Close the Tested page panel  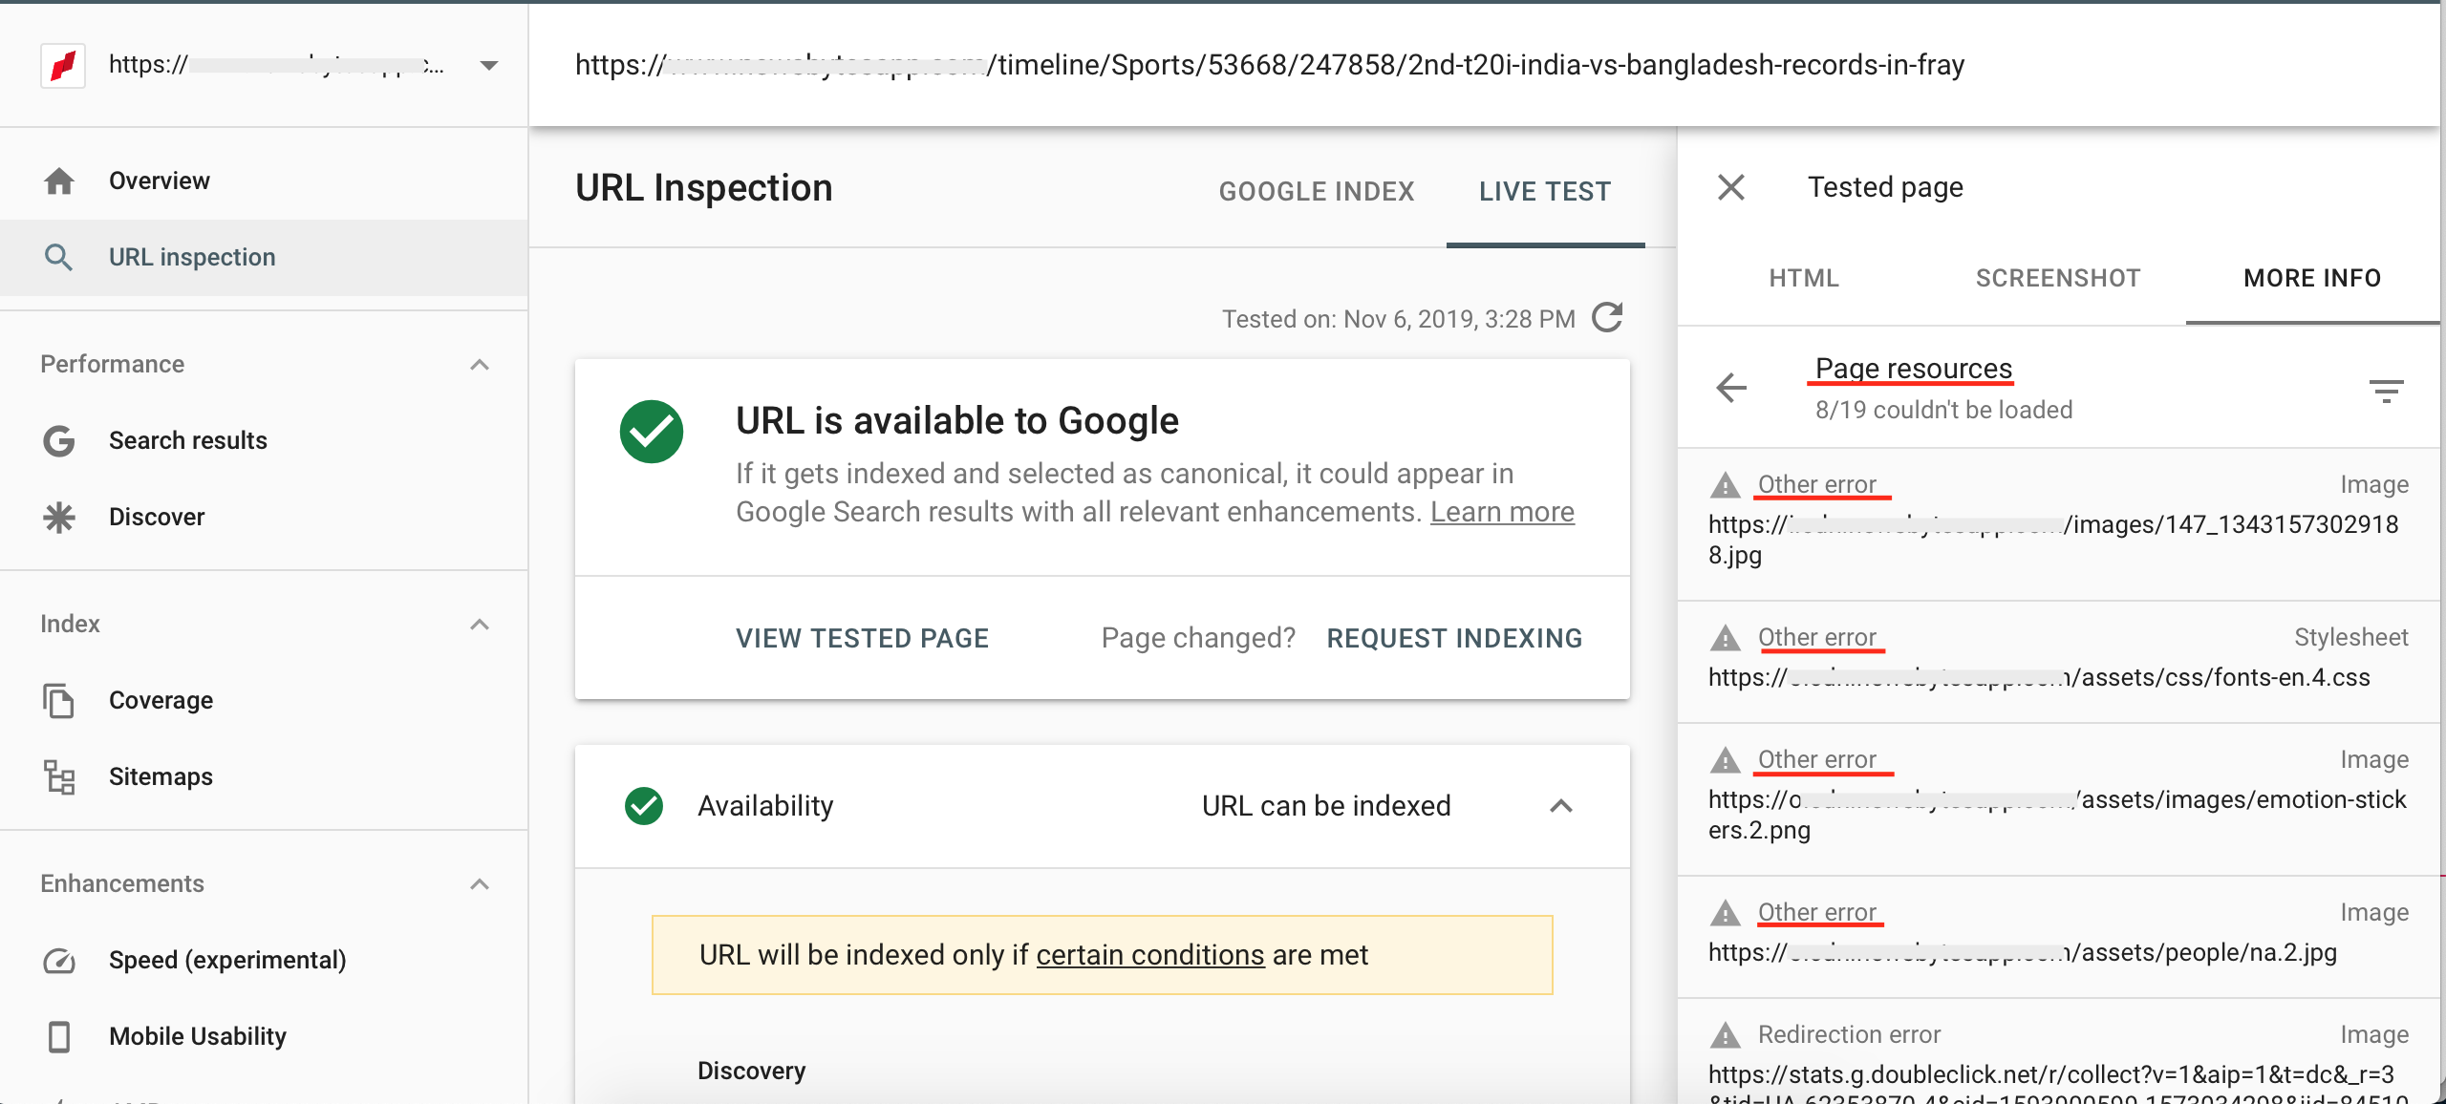1731,187
